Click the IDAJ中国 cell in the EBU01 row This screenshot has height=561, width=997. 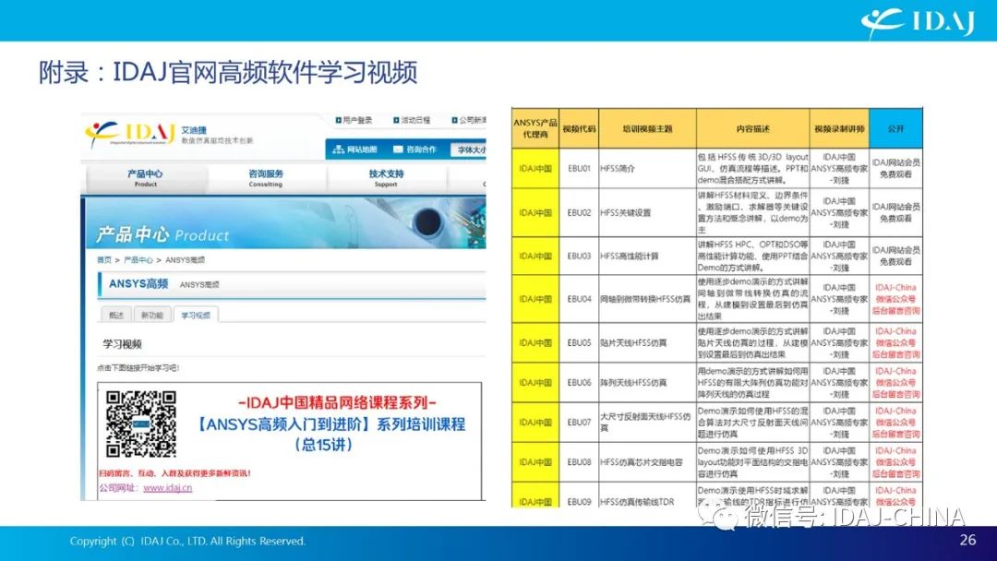pyautogui.click(x=535, y=168)
